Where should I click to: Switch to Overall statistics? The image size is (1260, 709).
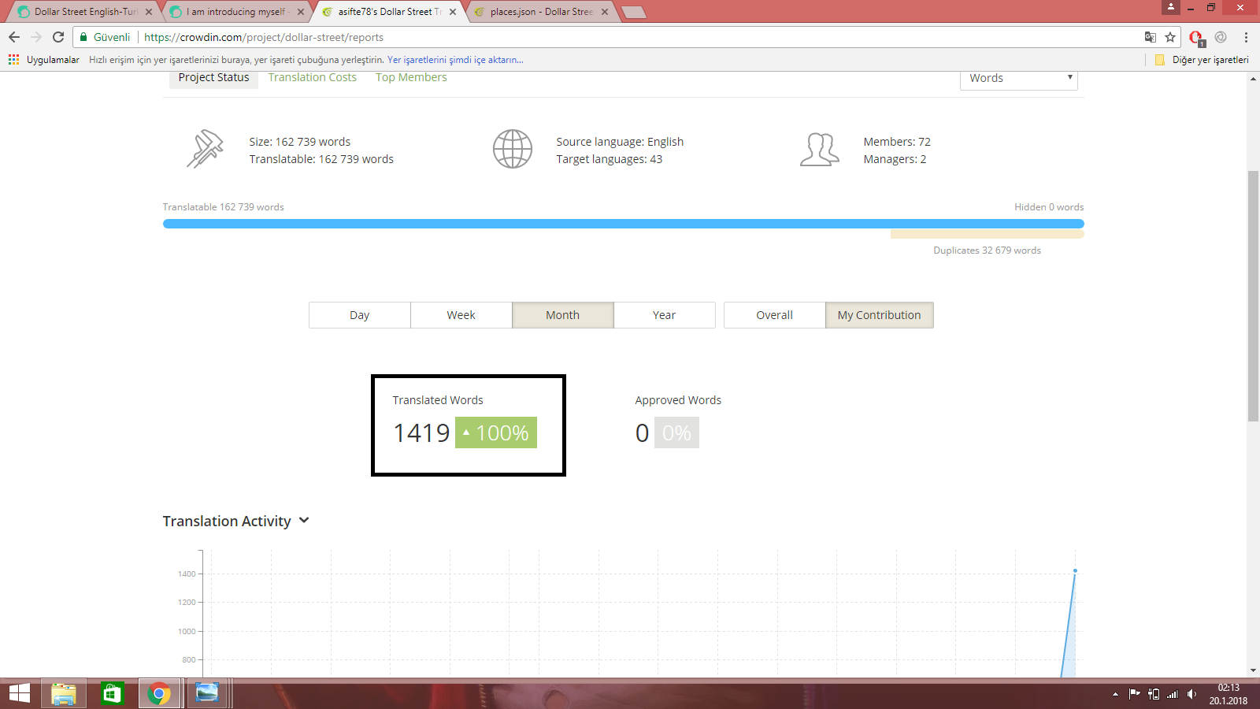click(774, 315)
